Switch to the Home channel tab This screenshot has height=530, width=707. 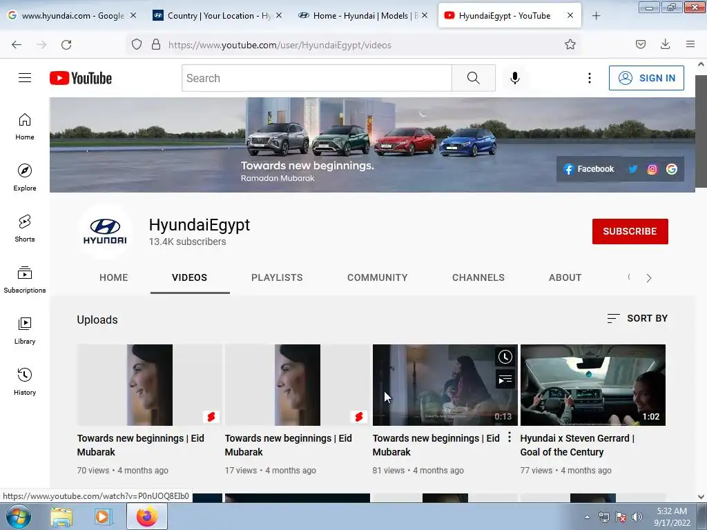[114, 277]
